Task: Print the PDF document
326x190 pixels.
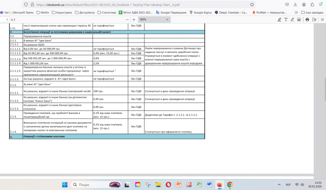Action: [307, 19]
